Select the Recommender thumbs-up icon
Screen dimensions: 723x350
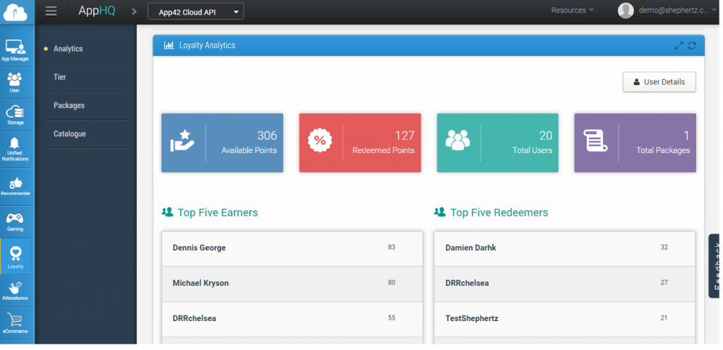pyautogui.click(x=15, y=185)
